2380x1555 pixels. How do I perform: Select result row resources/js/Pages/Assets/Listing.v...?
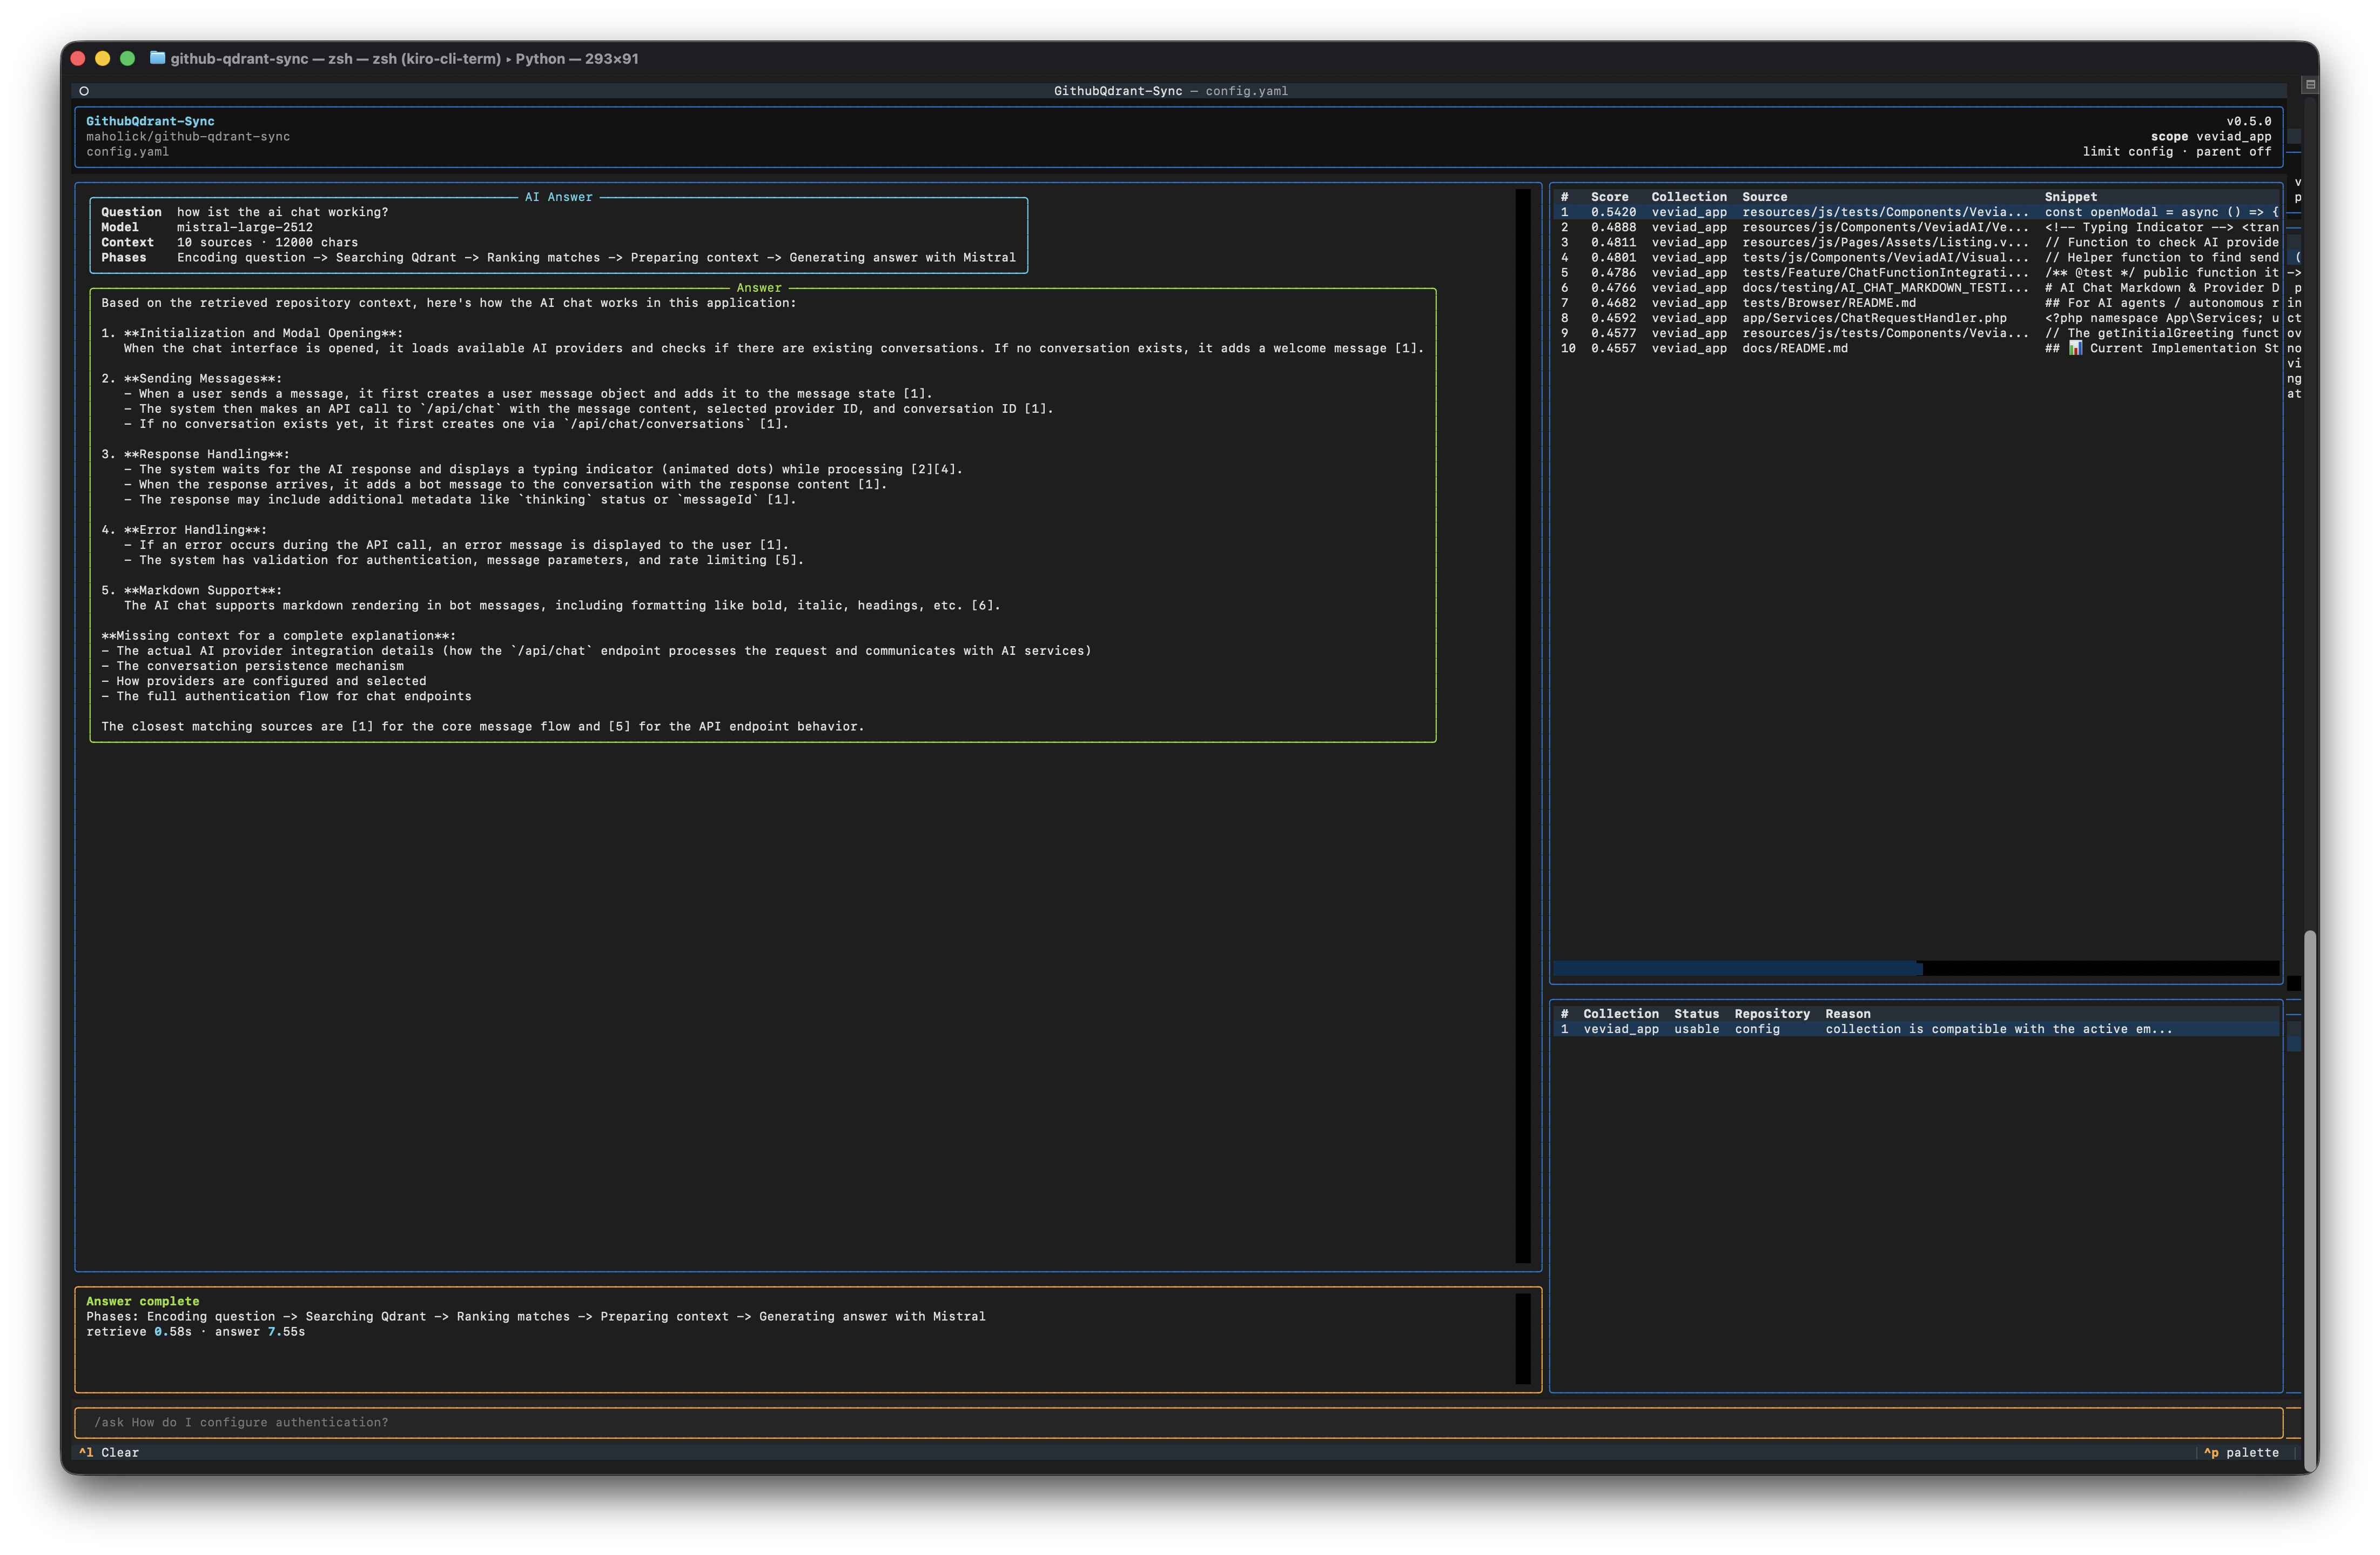tap(1917, 242)
